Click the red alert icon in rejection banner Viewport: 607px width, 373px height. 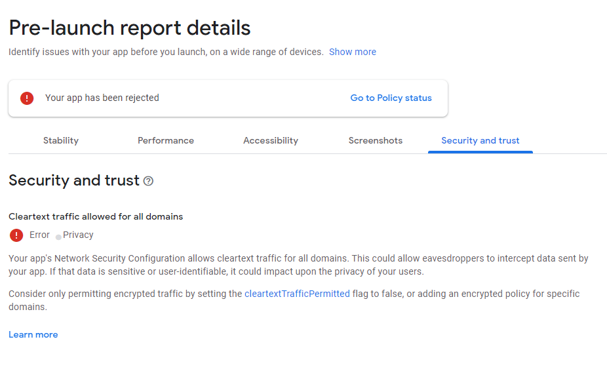(x=27, y=98)
